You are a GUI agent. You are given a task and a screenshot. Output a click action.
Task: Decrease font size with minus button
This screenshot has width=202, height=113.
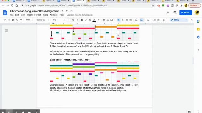[68, 20]
